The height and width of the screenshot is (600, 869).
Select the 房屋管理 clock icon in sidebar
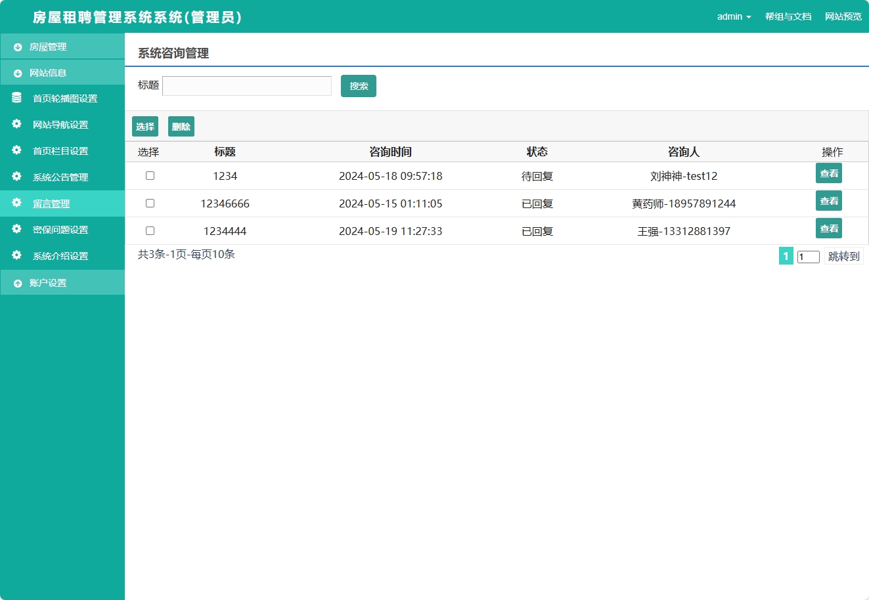(x=16, y=46)
